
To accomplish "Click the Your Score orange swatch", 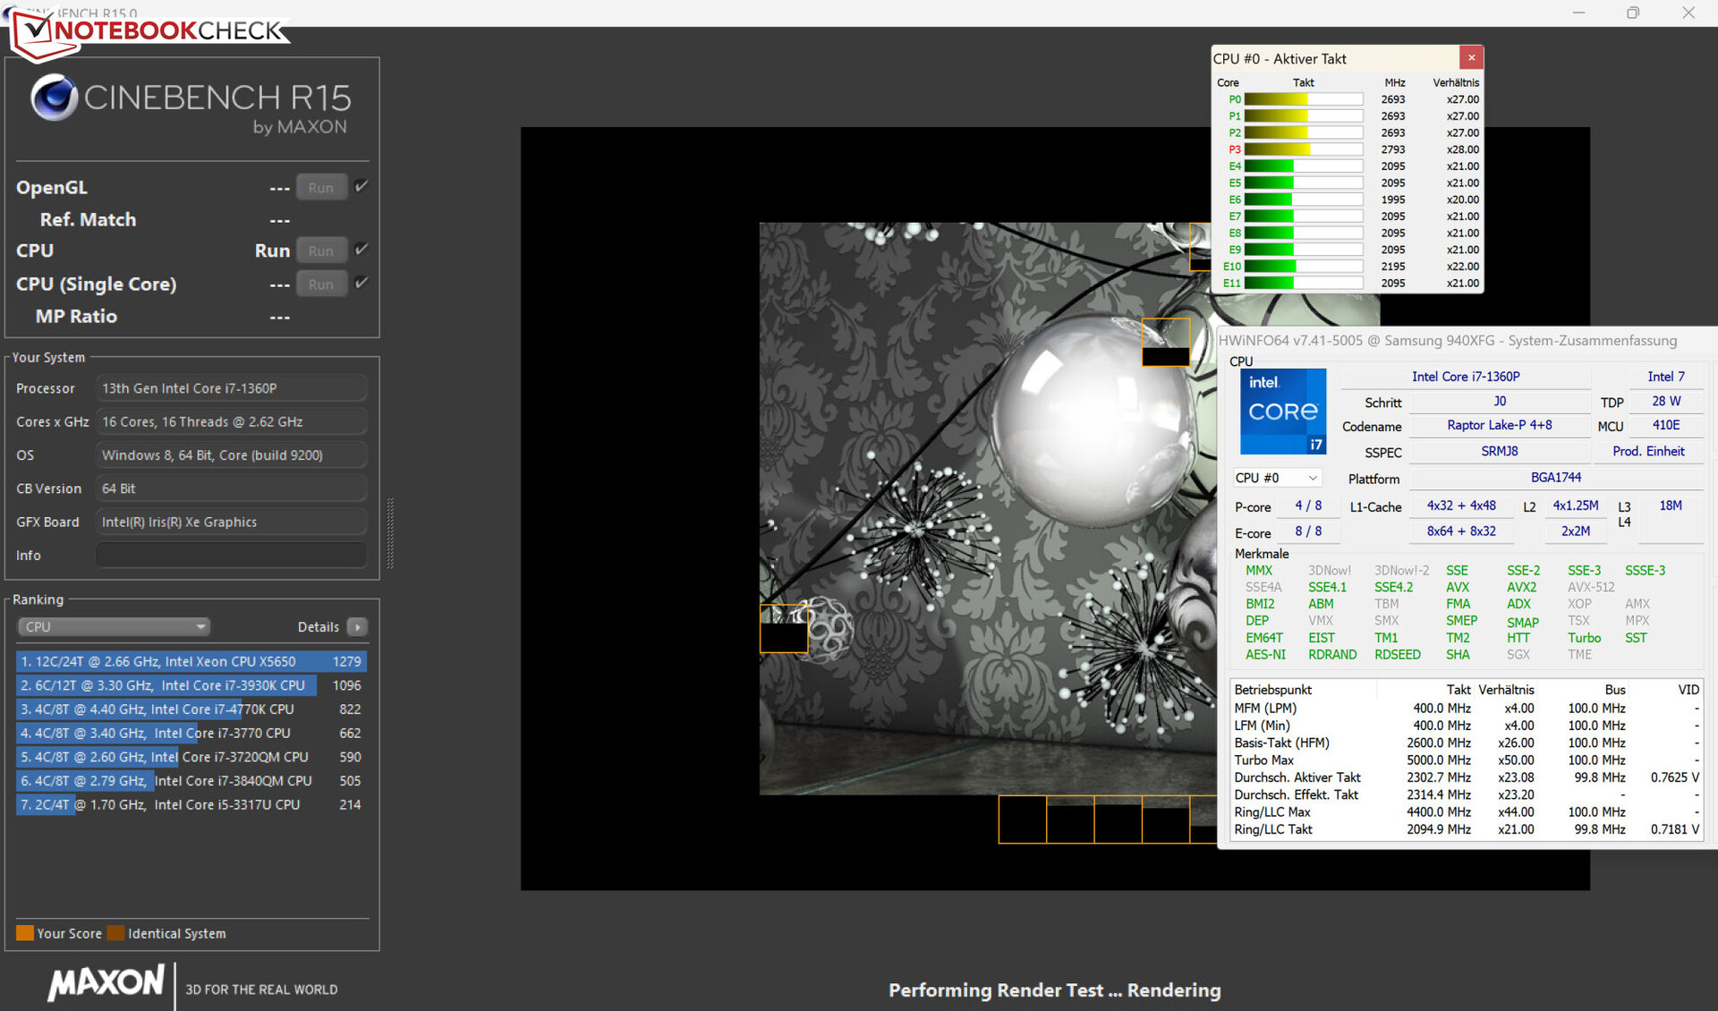I will tap(24, 933).
